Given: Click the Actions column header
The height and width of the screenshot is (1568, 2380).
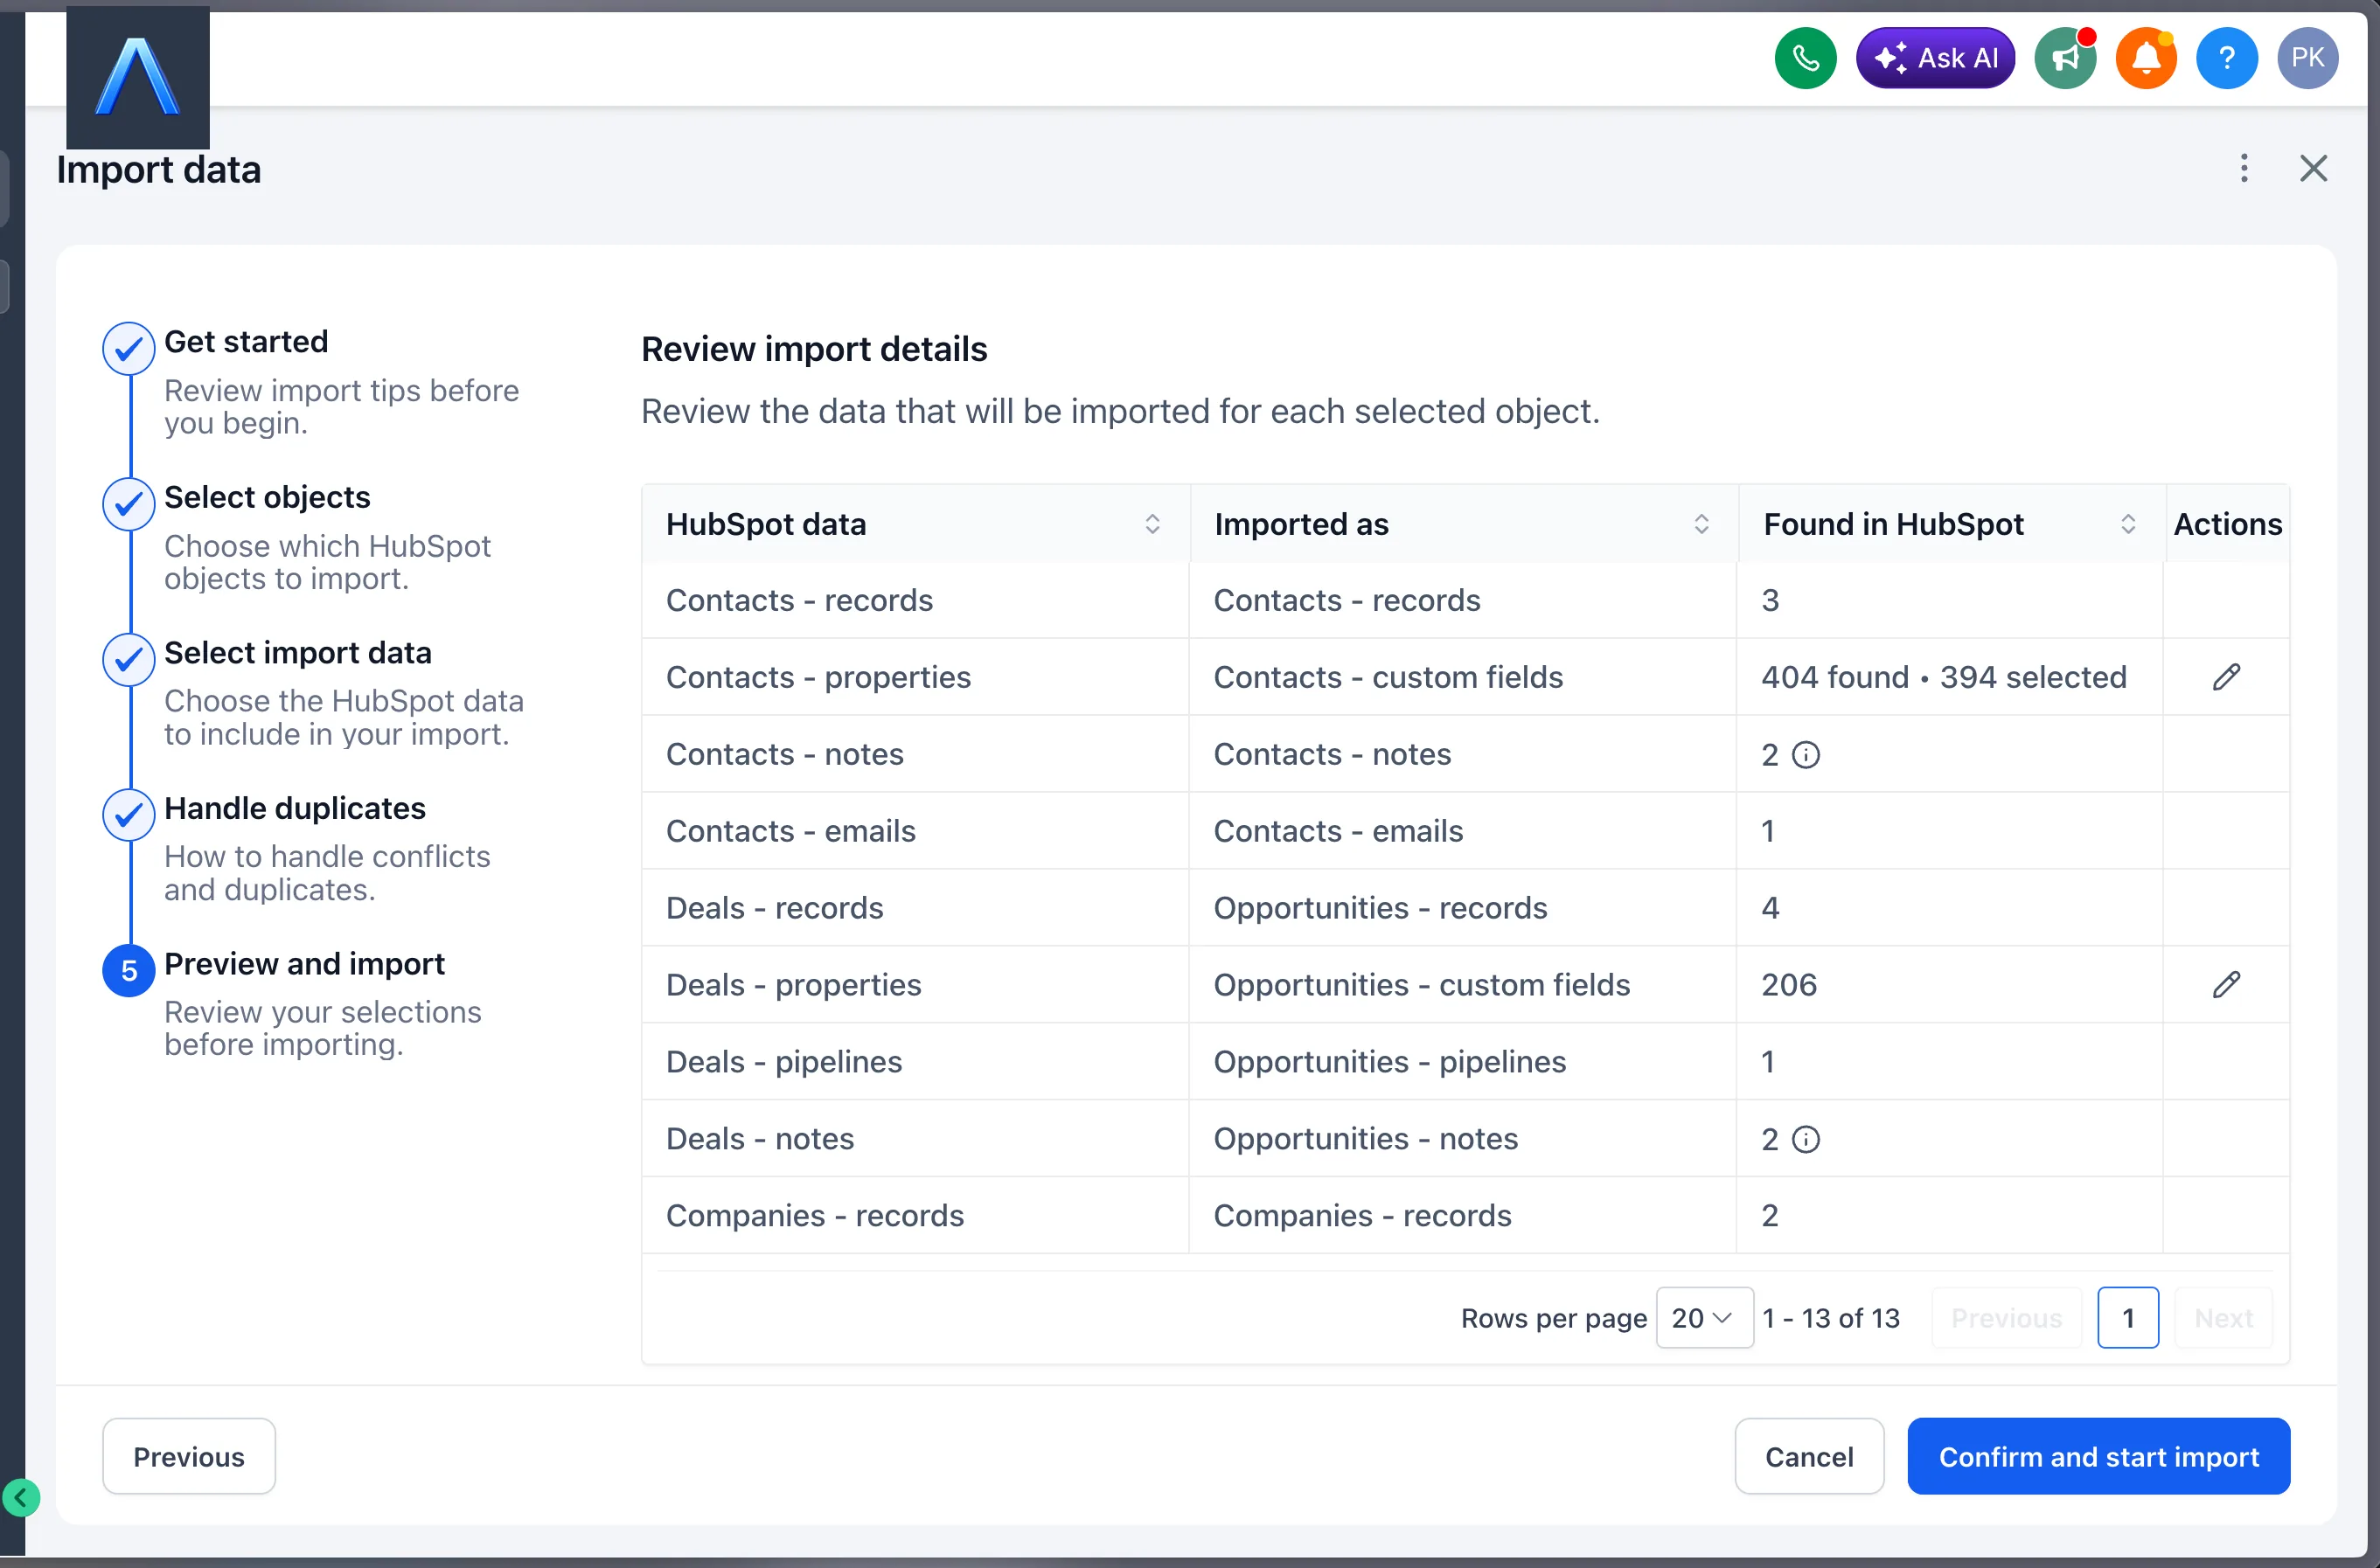Looking at the screenshot, I should [x=2227, y=524].
